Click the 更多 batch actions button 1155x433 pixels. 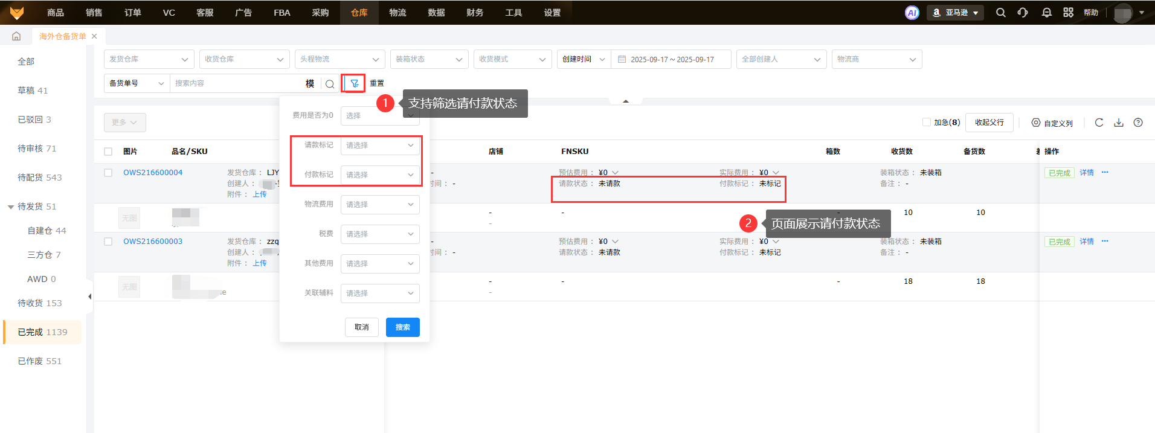coord(125,123)
